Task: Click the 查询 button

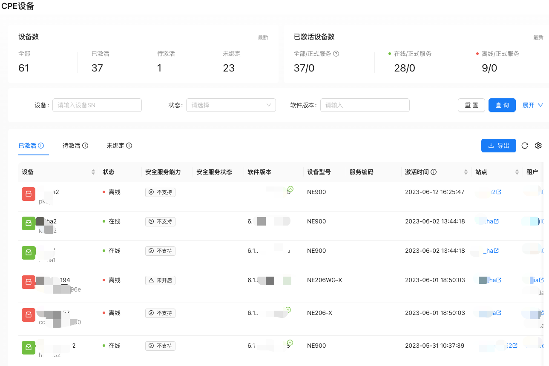Action: 502,105
